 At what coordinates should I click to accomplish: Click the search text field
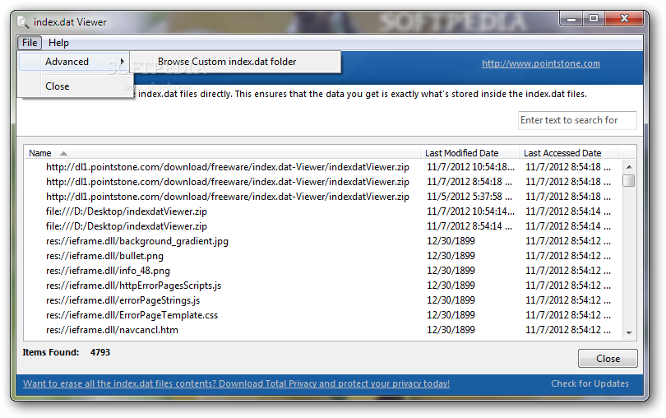[577, 120]
